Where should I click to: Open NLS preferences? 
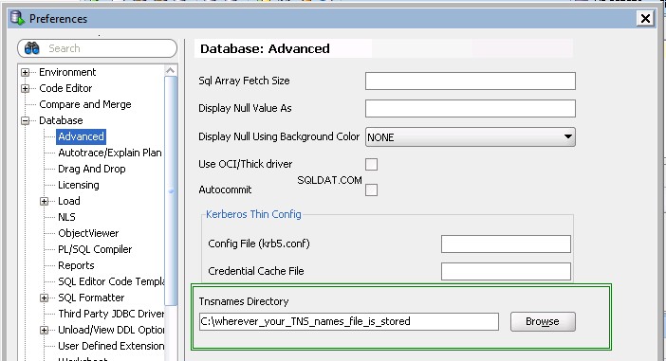coord(66,217)
